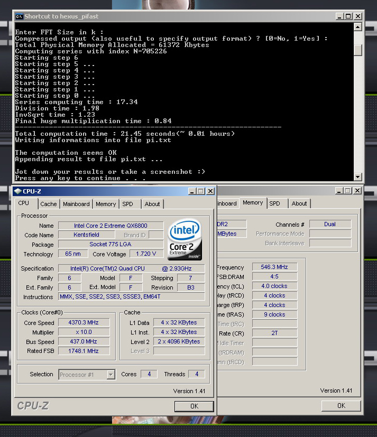Click the Multiplier value 'x 10.0'
The height and width of the screenshot is (437, 377).
click(x=84, y=332)
